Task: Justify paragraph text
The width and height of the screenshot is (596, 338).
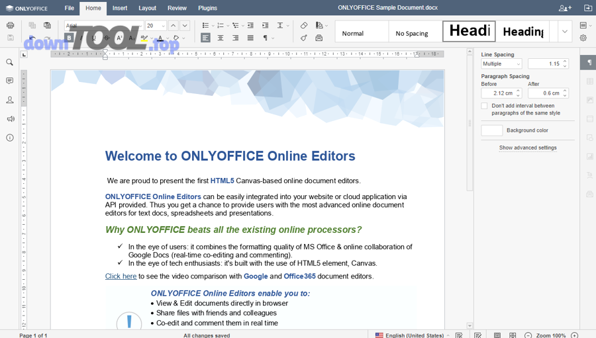Action: pyautogui.click(x=250, y=38)
